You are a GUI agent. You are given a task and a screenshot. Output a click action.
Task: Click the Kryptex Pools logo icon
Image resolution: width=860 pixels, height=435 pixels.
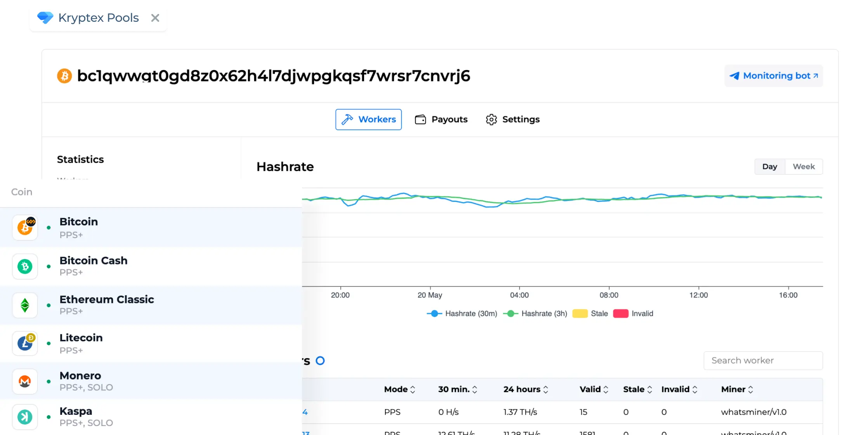coord(45,17)
